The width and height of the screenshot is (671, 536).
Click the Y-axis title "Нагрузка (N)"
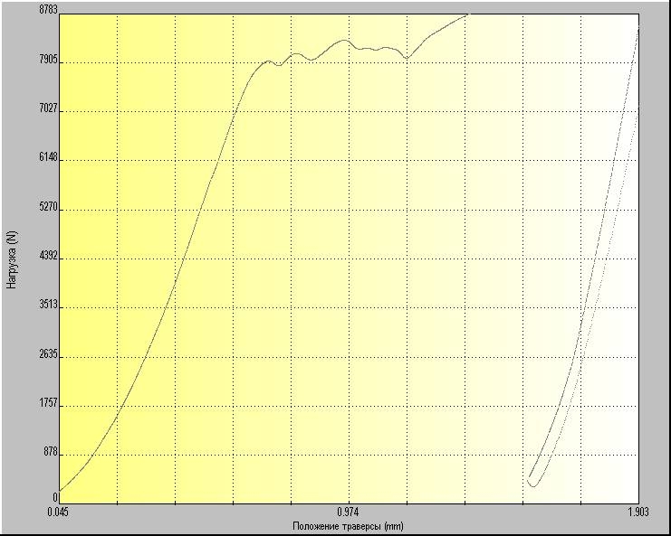pos(12,258)
